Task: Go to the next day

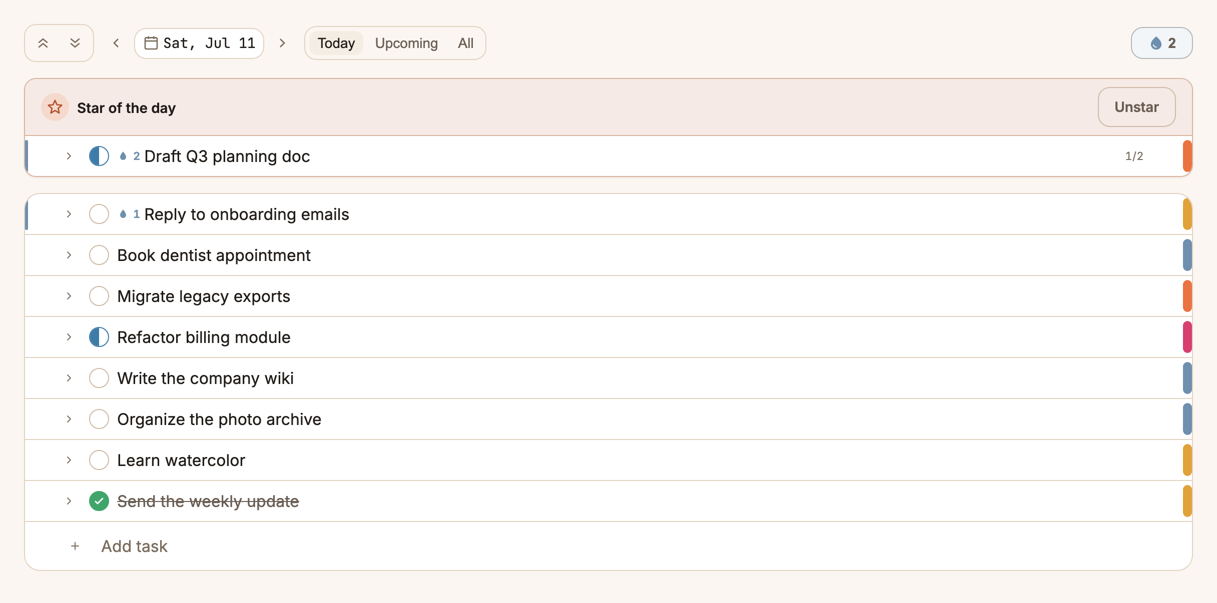Action: point(282,43)
